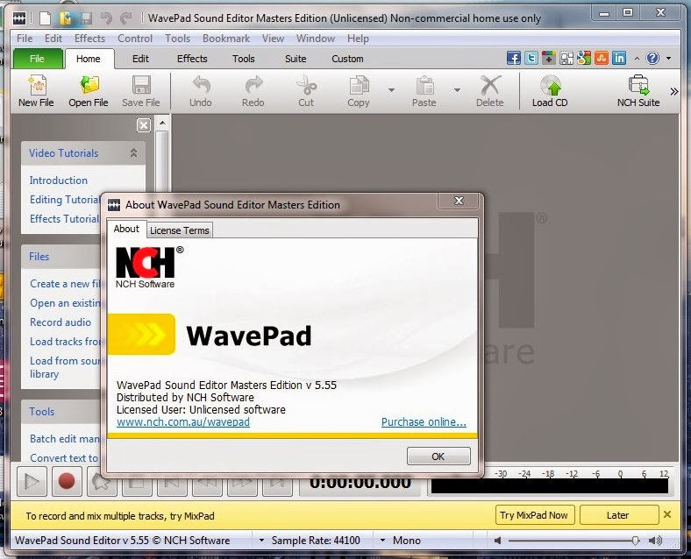Open the green File ribbon tab
The image size is (691, 559).
(38, 59)
